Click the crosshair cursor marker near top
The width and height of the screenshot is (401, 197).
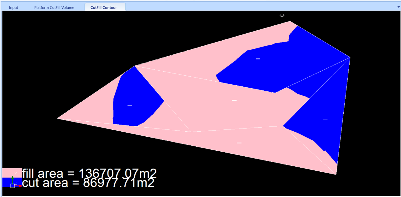pyautogui.click(x=282, y=15)
